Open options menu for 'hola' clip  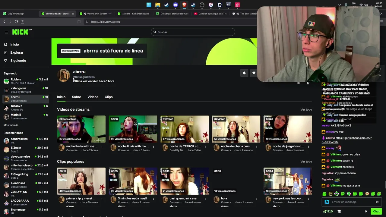[257, 199]
